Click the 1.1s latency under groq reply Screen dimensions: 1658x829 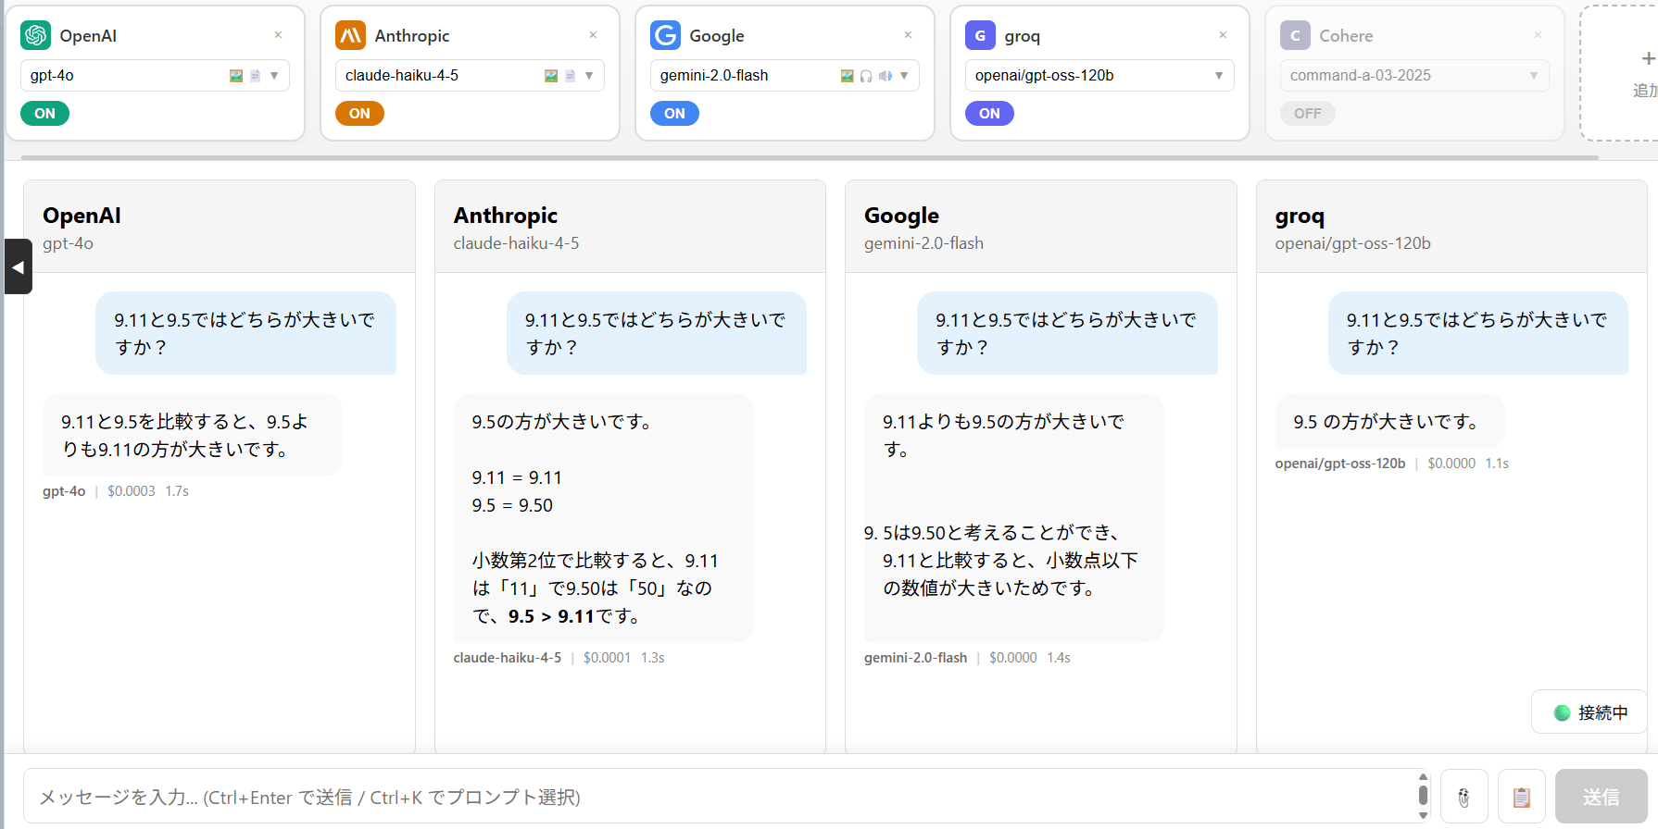tap(1497, 464)
